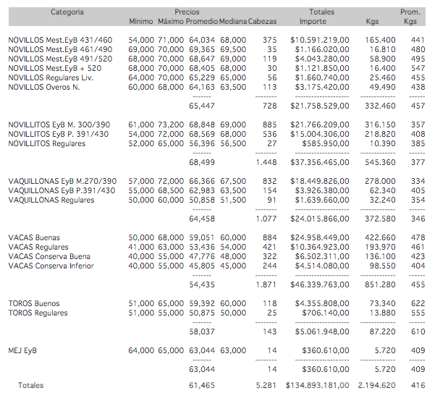Select the NOVILLITOS Regulares row label
Viewport: 435px width, 406px height.
click(46, 143)
